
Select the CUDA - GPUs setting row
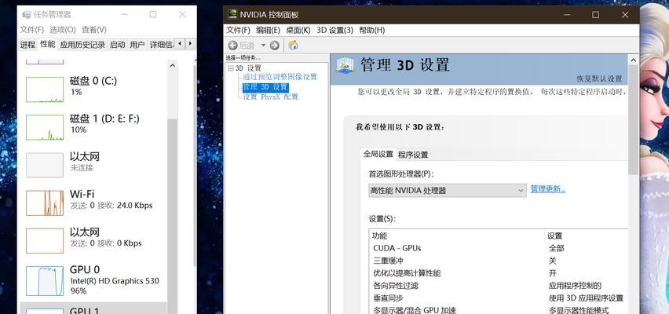coord(499,248)
